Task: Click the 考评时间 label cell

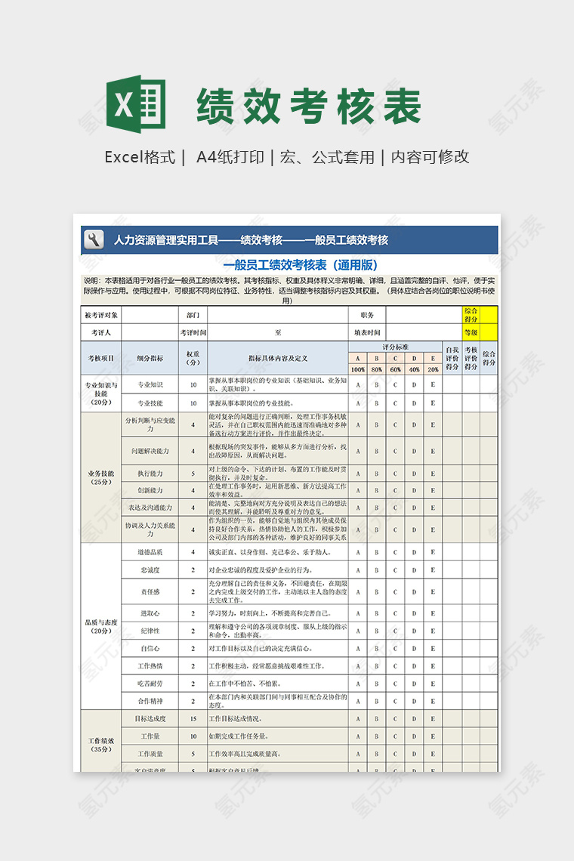Action: pyautogui.click(x=193, y=332)
